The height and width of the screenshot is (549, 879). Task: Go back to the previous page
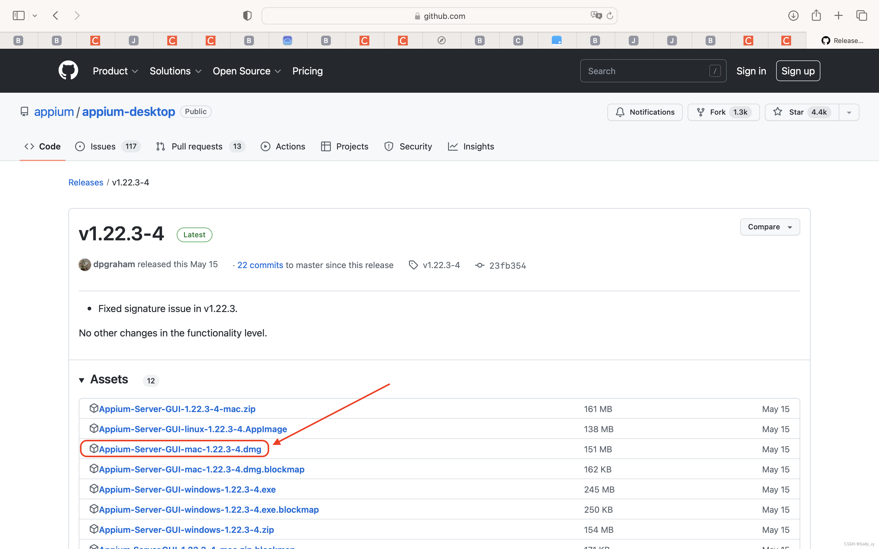pos(56,16)
